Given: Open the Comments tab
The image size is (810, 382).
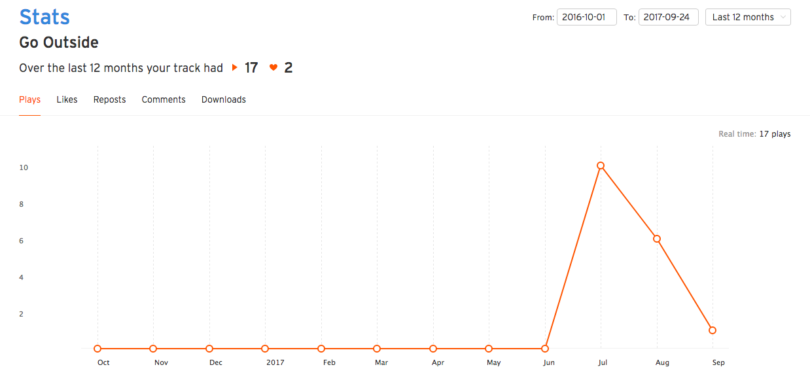Looking at the screenshot, I should point(164,99).
